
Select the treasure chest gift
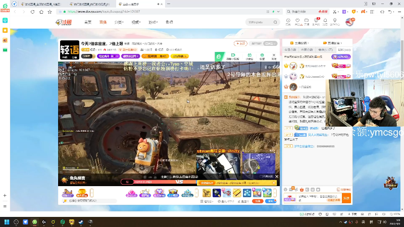173,193
